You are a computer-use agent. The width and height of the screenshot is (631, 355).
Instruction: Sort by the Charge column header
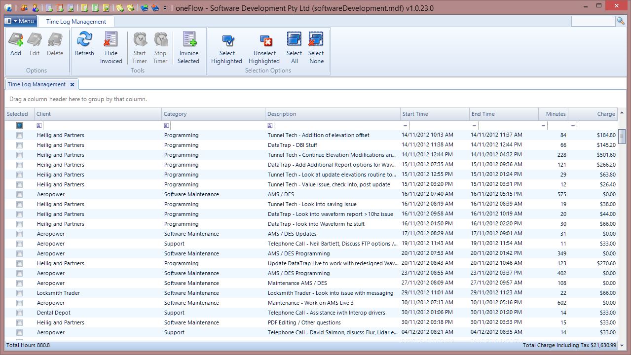click(x=592, y=114)
